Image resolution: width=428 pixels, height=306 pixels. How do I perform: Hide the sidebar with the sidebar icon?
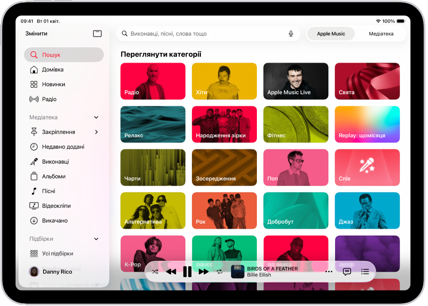pyautogui.click(x=97, y=34)
